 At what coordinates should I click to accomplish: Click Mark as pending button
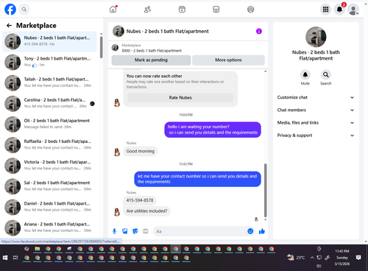click(151, 60)
